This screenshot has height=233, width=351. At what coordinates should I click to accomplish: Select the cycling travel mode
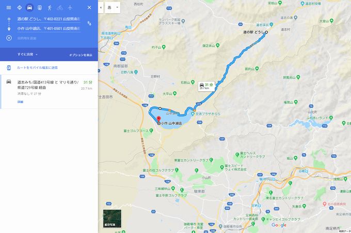pyautogui.click(x=60, y=8)
